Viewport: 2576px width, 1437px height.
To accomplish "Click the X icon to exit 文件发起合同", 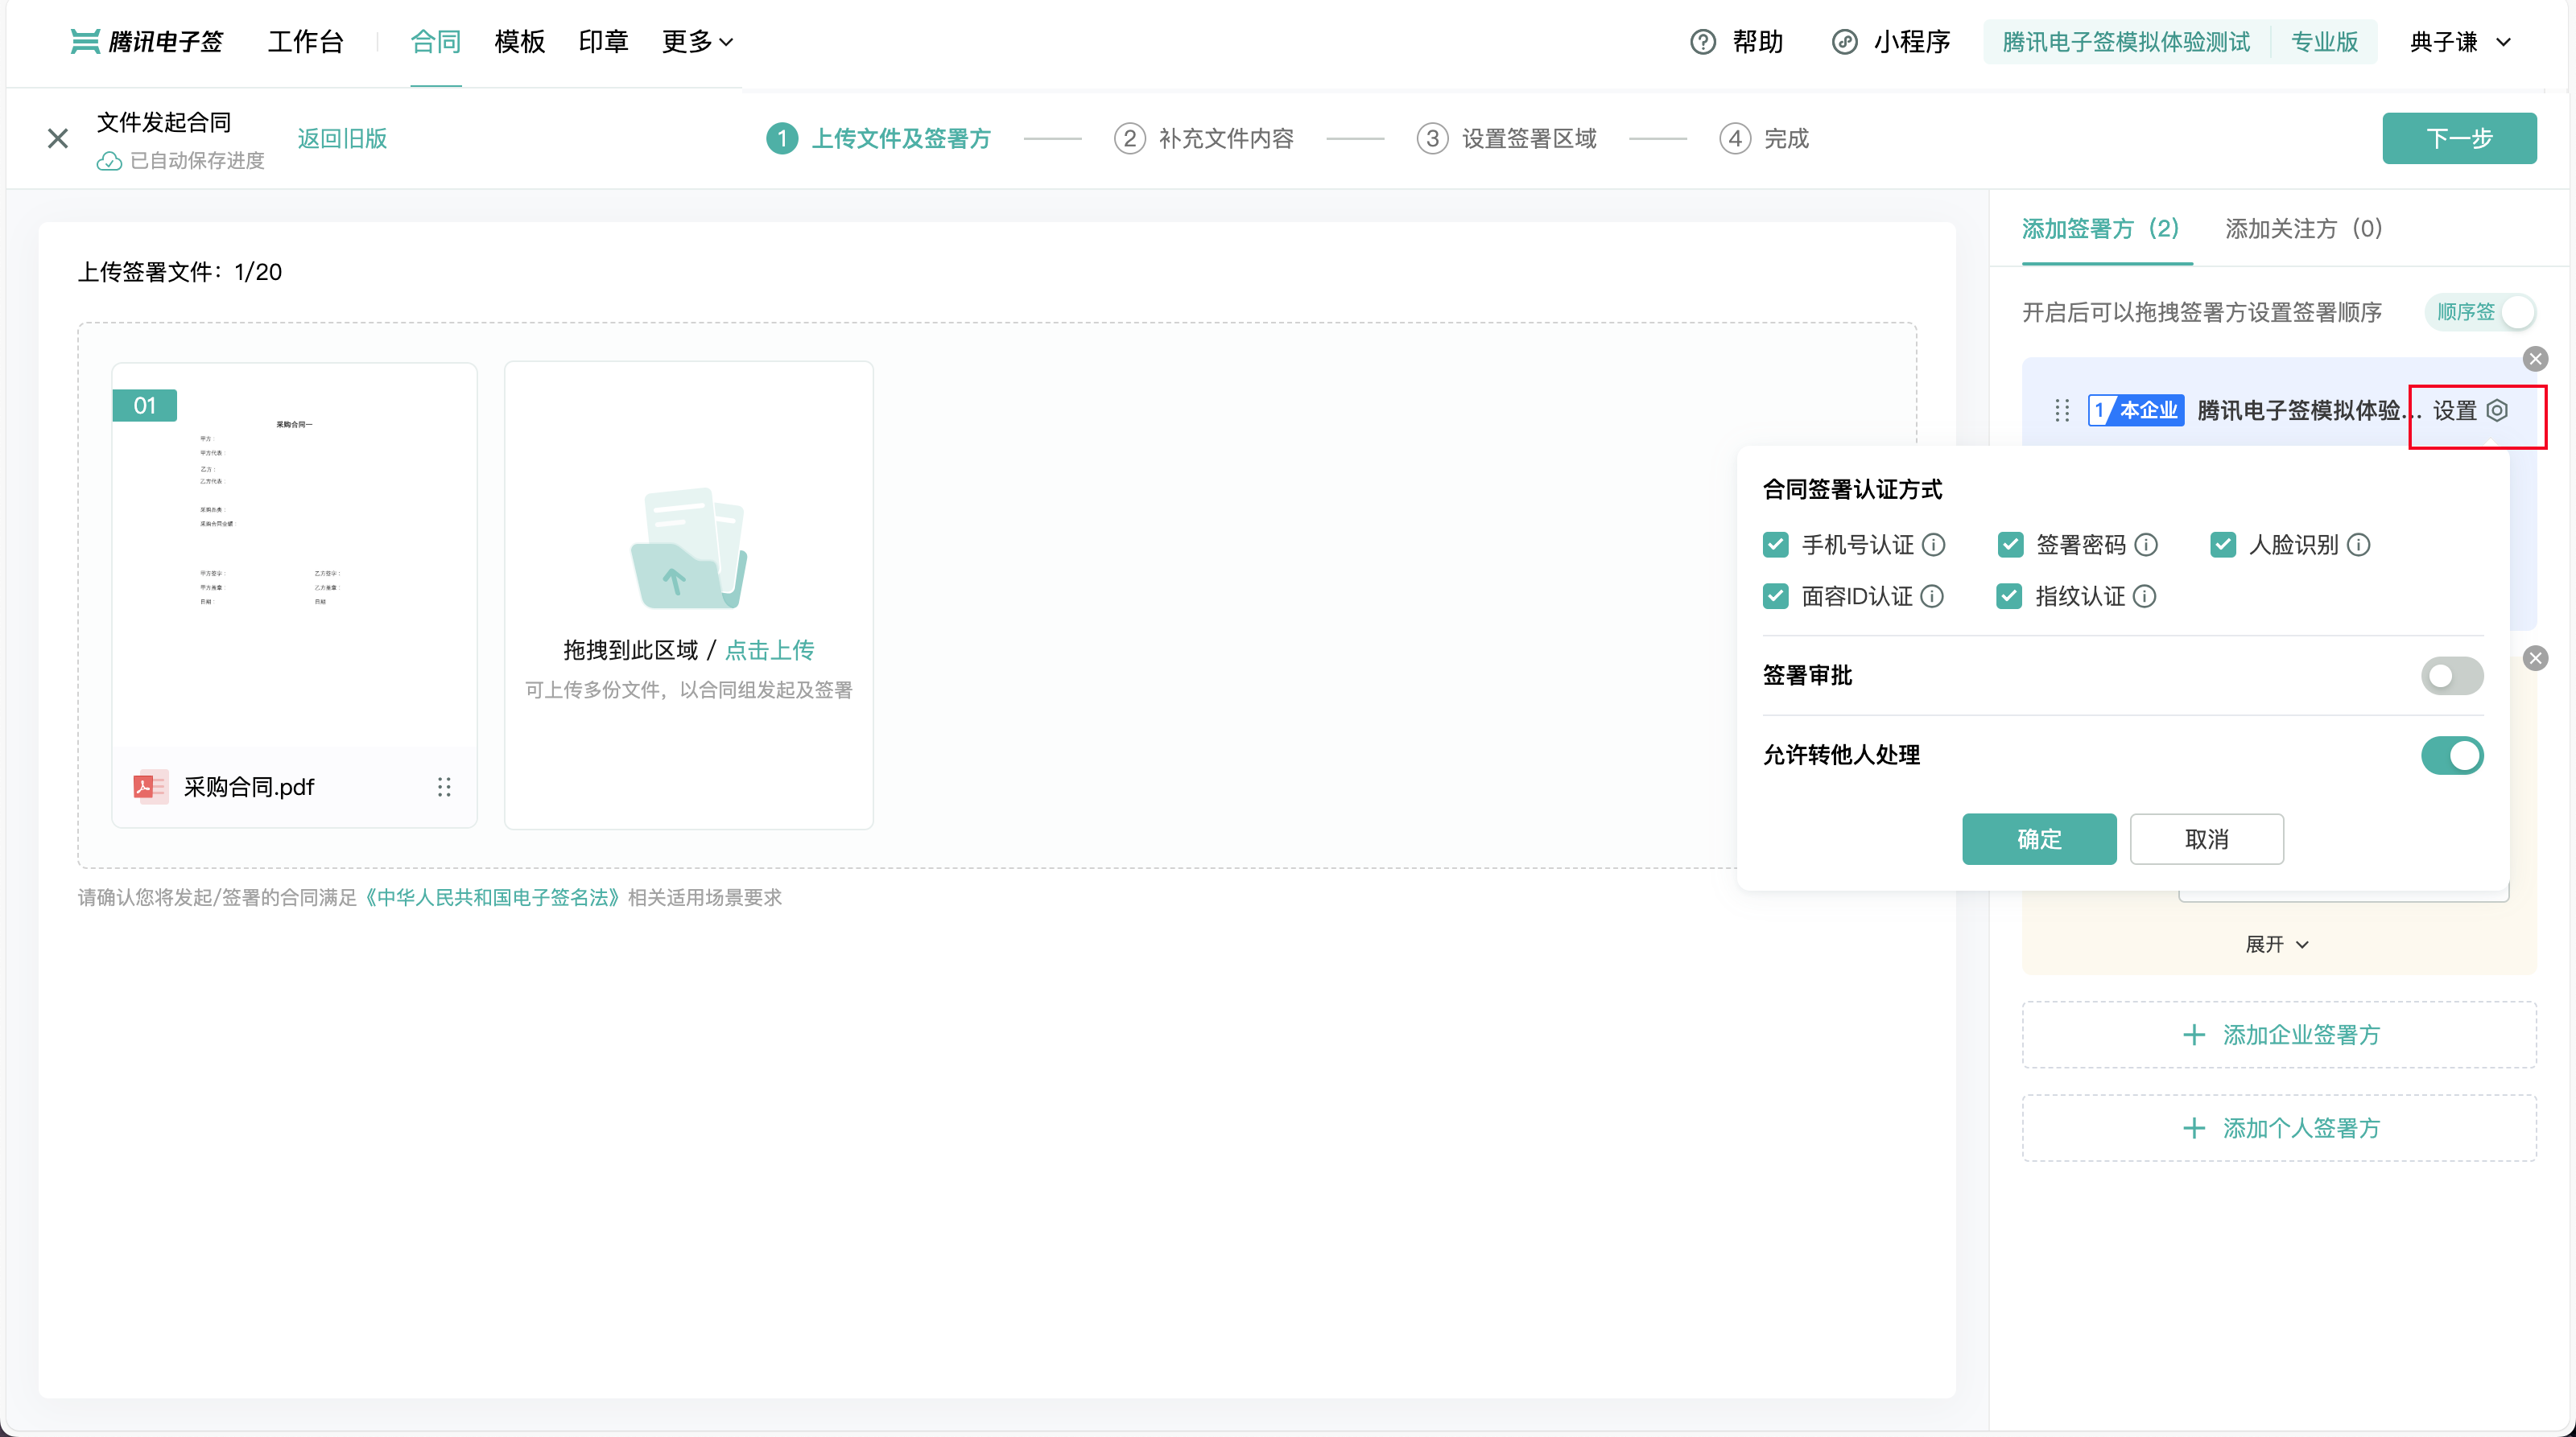I will [x=58, y=138].
